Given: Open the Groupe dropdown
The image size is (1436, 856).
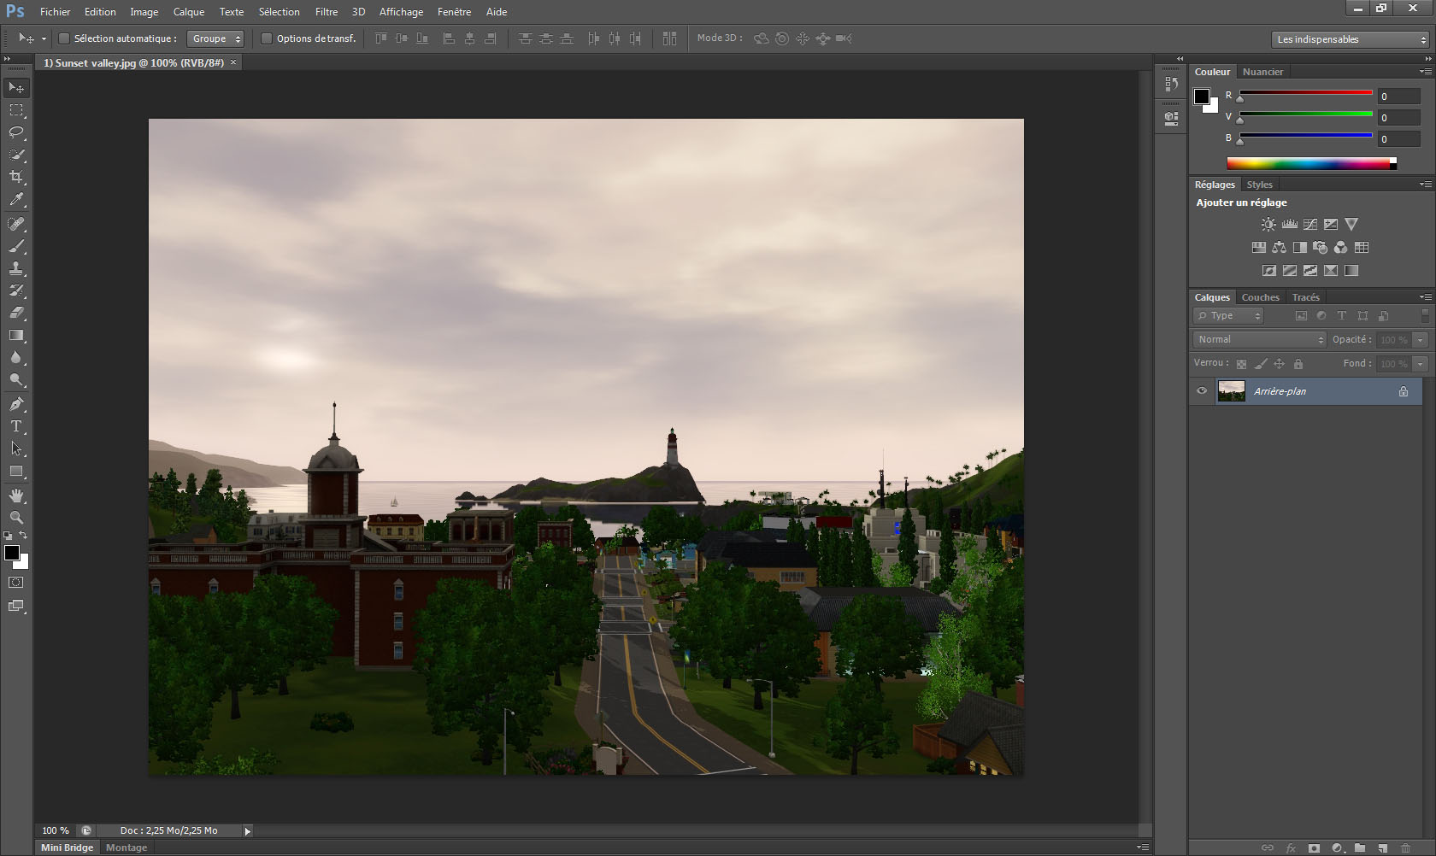Looking at the screenshot, I should pyautogui.click(x=215, y=38).
